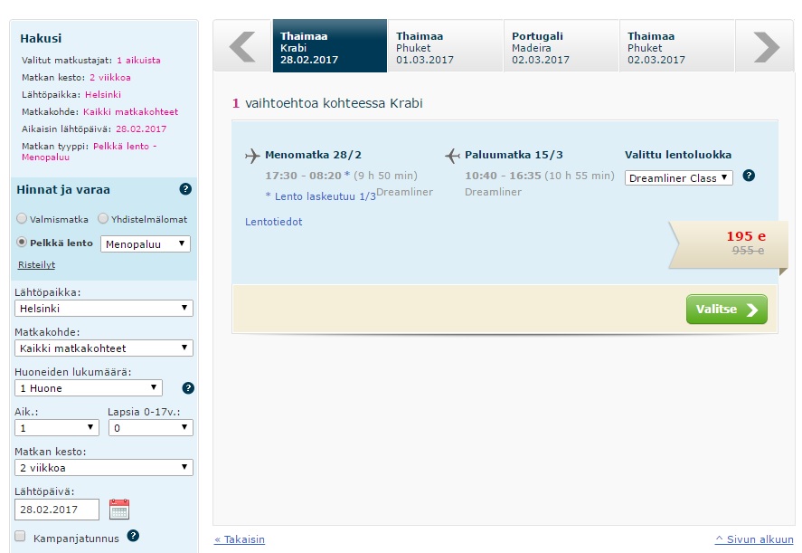Click the next destinations right arrow

coord(766,46)
